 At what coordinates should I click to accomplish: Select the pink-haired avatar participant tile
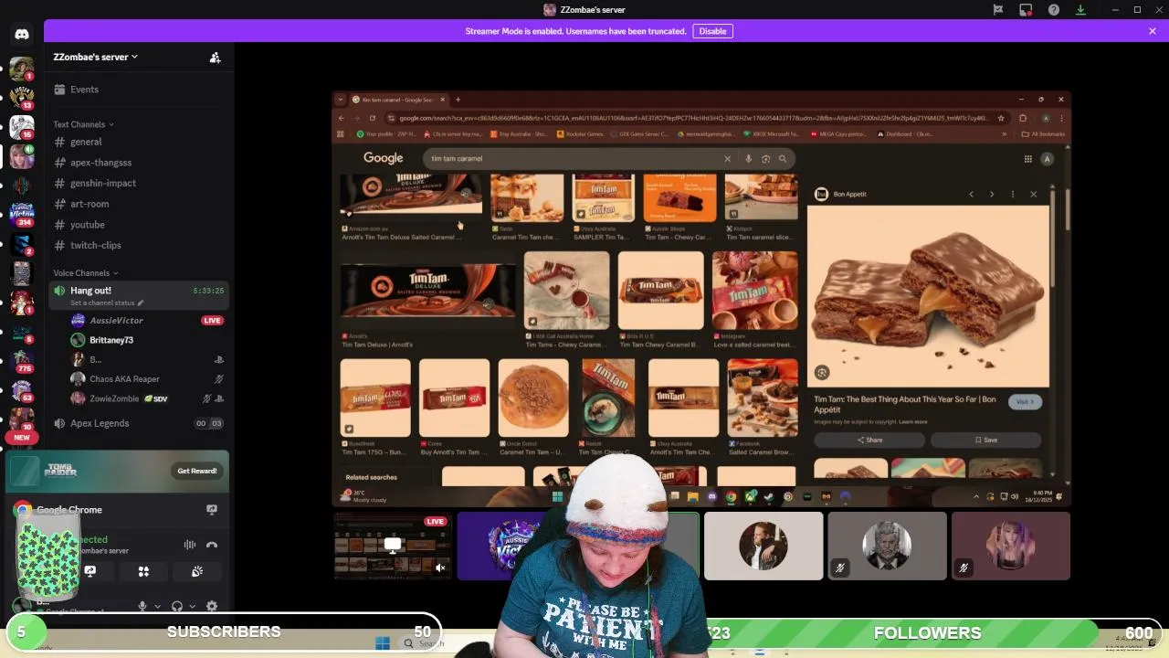(x=1010, y=546)
